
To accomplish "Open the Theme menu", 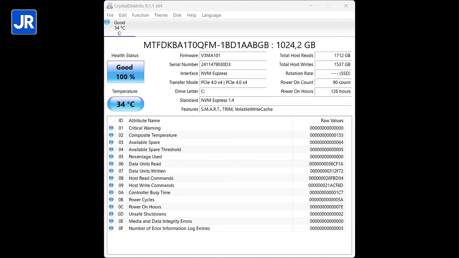I will click(161, 15).
